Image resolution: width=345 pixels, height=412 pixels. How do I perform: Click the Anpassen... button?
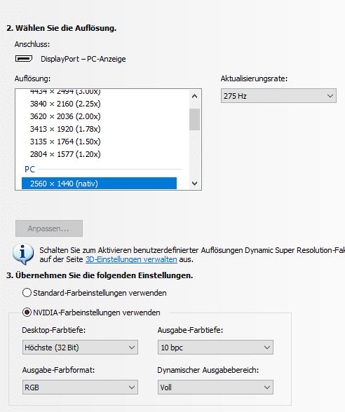click(49, 228)
